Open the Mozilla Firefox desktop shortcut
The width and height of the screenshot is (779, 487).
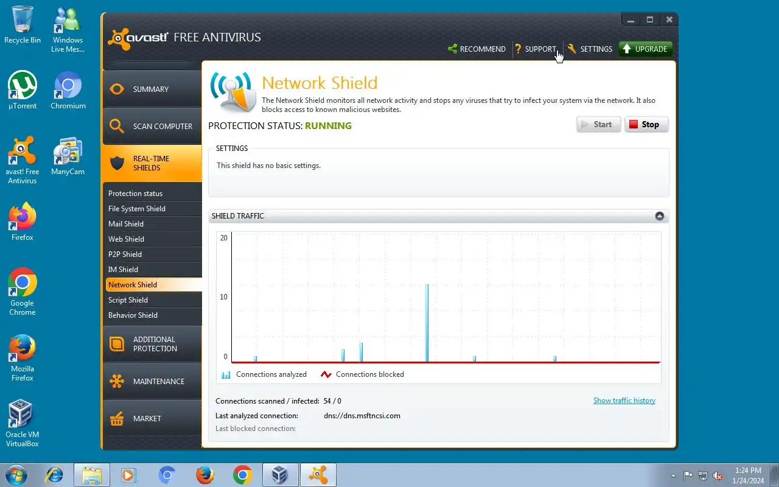[23, 358]
